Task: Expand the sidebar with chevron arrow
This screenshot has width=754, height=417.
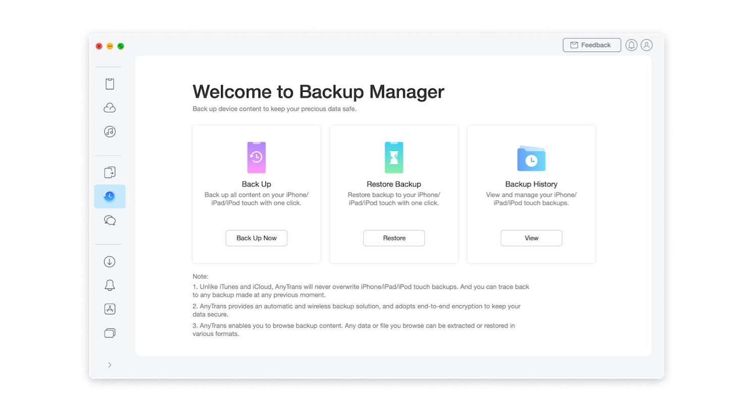Action: (x=110, y=365)
